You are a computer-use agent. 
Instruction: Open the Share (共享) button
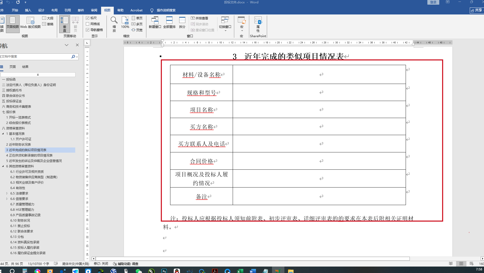point(477,10)
